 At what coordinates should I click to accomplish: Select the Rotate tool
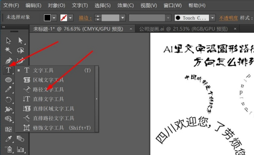tap(8, 99)
